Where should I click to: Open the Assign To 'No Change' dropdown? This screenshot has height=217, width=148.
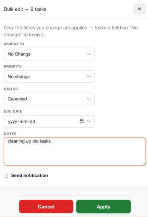[x=49, y=54]
